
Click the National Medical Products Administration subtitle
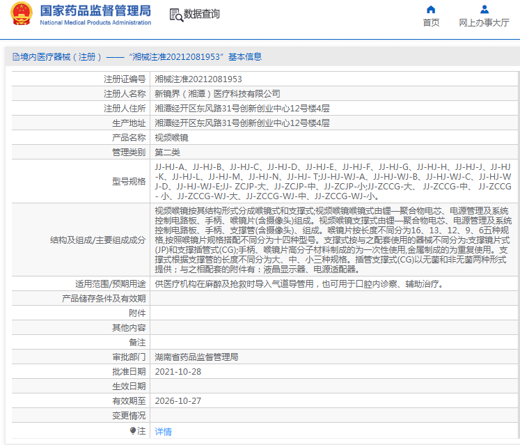point(95,23)
